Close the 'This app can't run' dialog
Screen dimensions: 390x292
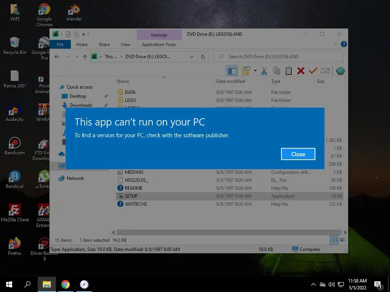pyautogui.click(x=298, y=154)
